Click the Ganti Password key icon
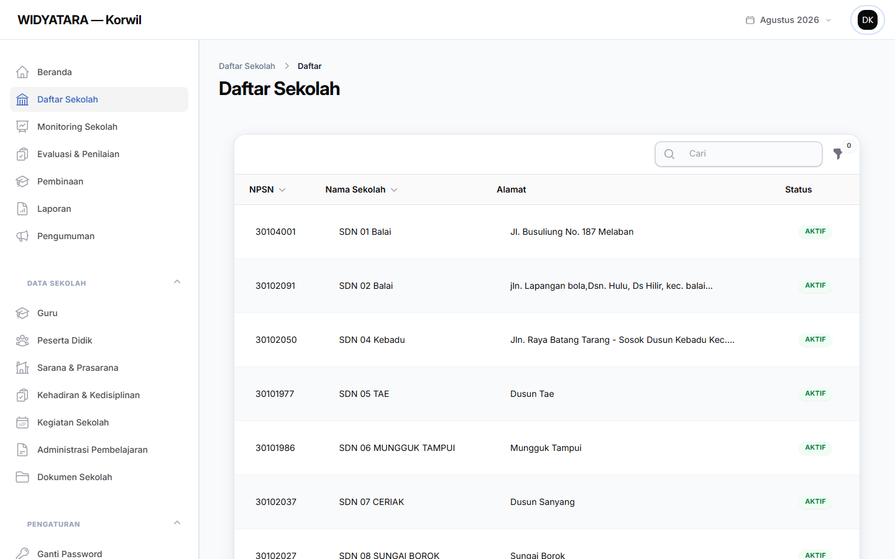This screenshot has width=895, height=559. point(22,553)
